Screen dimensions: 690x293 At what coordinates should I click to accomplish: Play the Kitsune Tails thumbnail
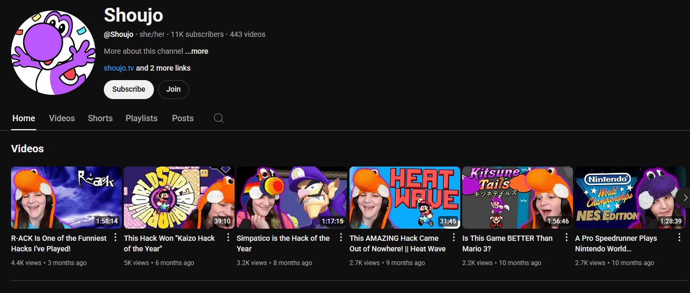coord(518,198)
